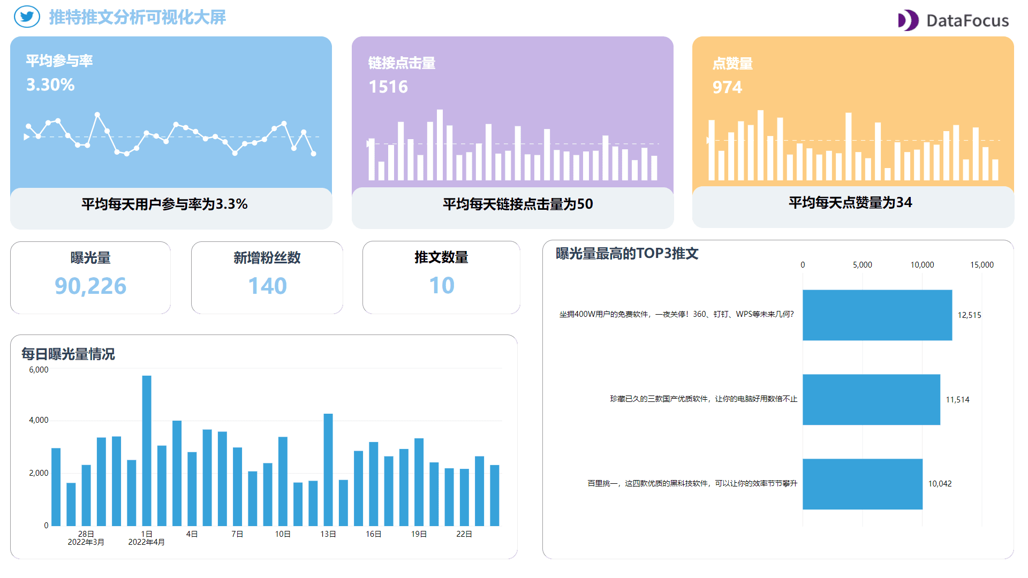Screen dimensions: 1028x578
Task: Select caption 平均每天点赞量为34
Action: click(850, 202)
